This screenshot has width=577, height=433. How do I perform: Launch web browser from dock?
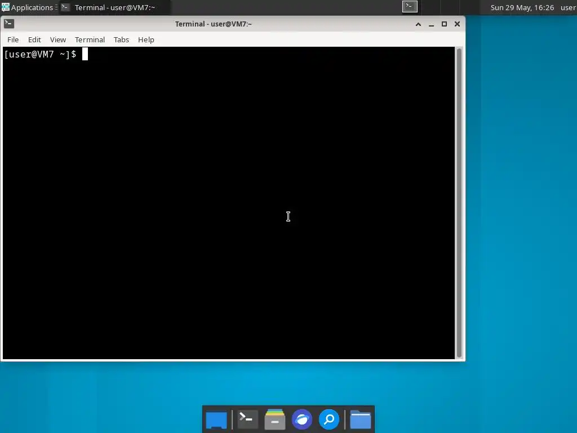302,419
